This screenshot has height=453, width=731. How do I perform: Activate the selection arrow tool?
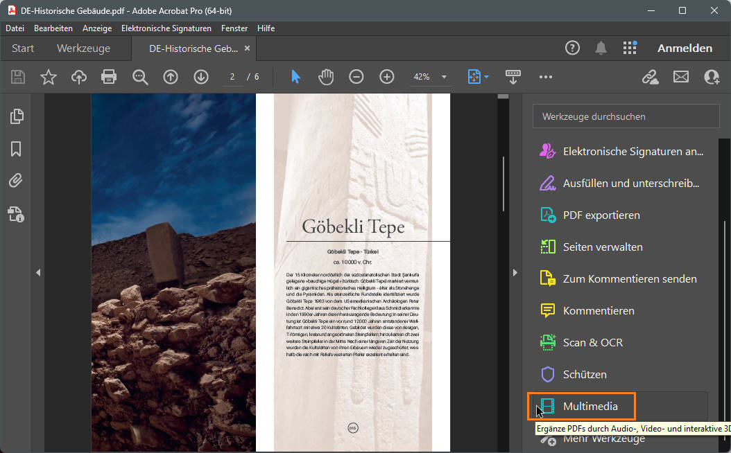click(295, 77)
